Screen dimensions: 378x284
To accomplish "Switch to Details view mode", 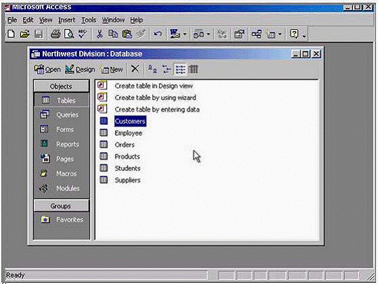I will pos(193,70).
